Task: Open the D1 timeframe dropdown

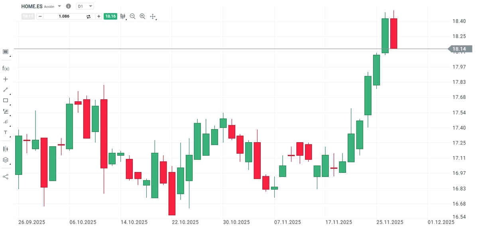Action: (85, 6)
